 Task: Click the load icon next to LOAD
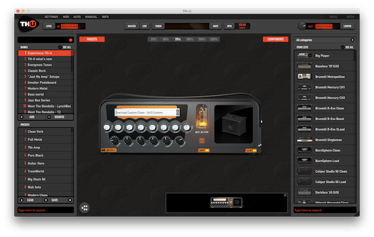[21, 200]
